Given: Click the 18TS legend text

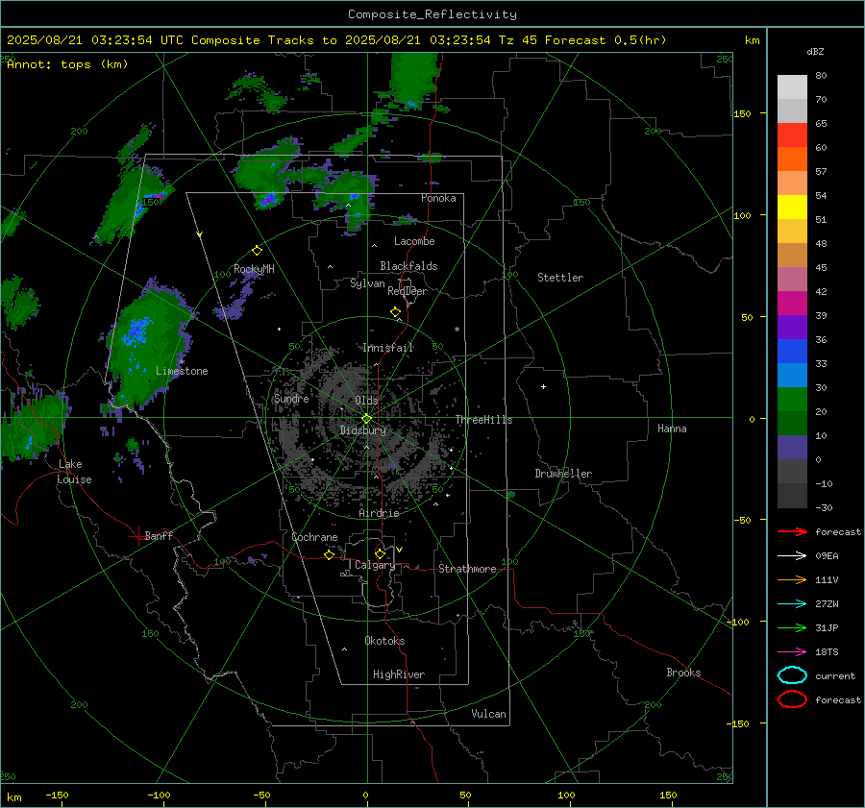Looking at the screenshot, I should [827, 652].
